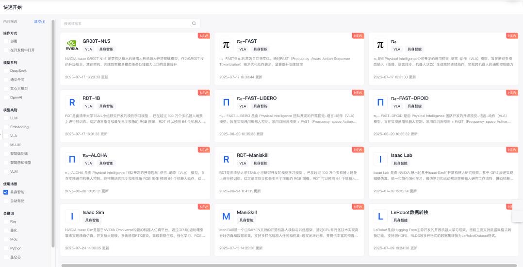This screenshot has height=267, width=523.
Task: Enable the MLLM filter checkbox
Action: pyautogui.click(x=6, y=145)
